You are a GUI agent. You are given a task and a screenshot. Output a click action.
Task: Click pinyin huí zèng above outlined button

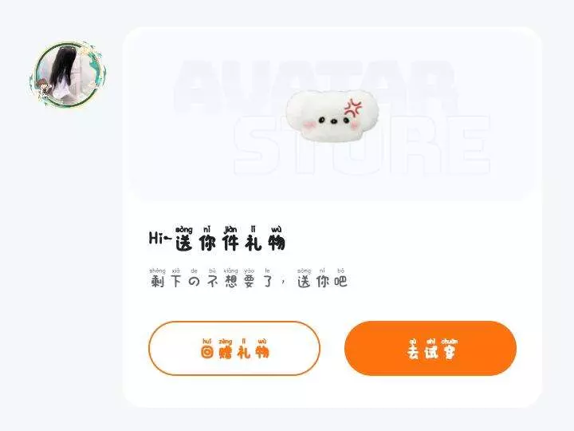(218, 342)
